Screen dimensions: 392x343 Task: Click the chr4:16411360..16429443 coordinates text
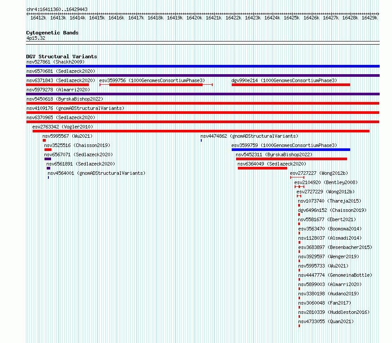[57, 9]
